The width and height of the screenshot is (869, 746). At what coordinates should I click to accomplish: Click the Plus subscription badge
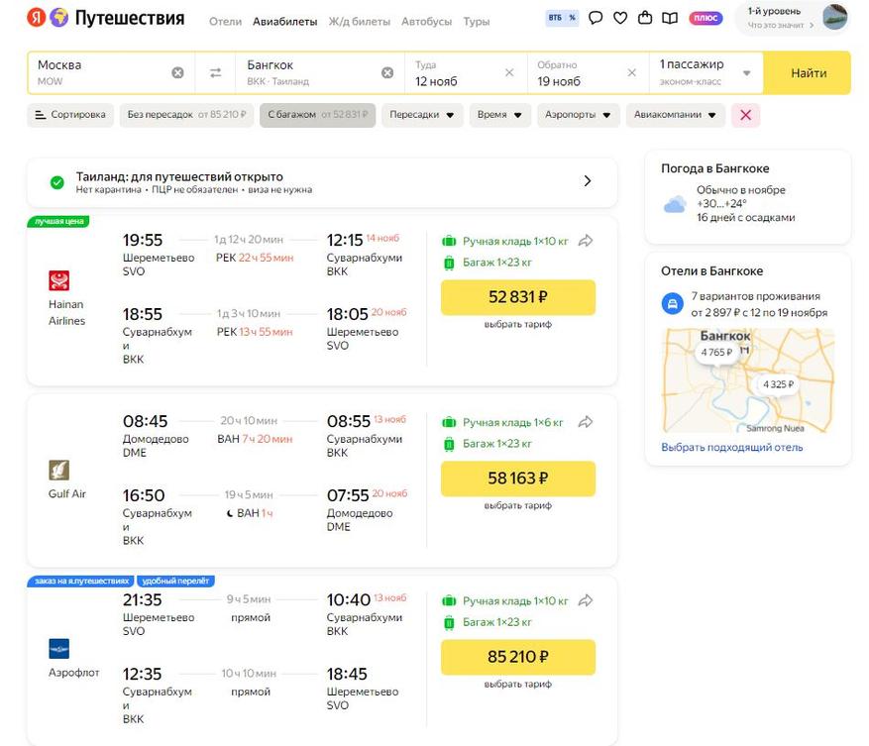[x=706, y=18]
